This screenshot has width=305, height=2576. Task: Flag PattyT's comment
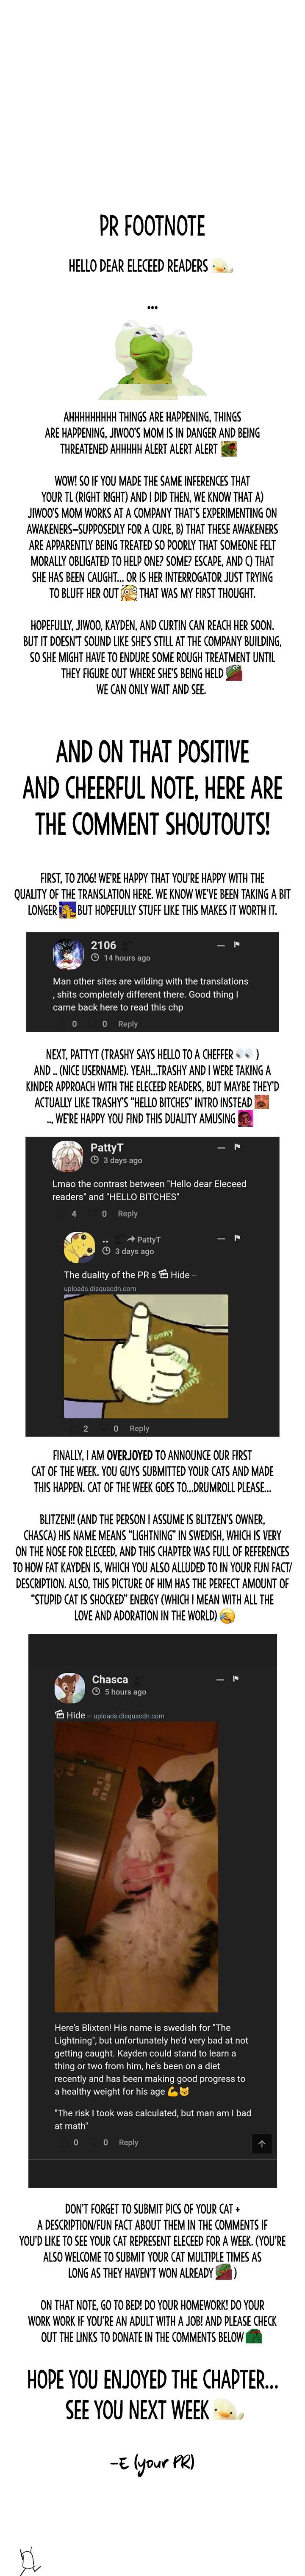pyautogui.click(x=236, y=1147)
